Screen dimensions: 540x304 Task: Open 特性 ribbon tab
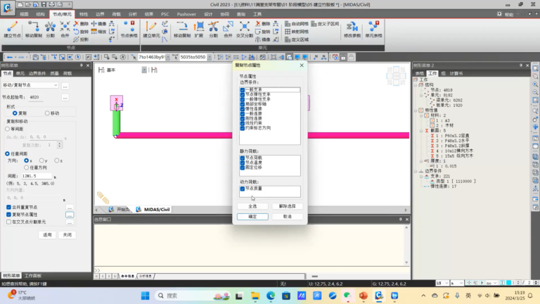pyautogui.click(x=84, y=14)
